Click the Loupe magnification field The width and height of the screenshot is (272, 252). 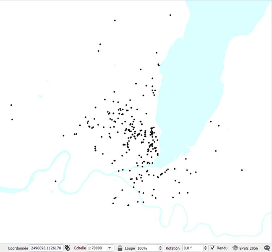pyautogui.click(x=147, y=248)
